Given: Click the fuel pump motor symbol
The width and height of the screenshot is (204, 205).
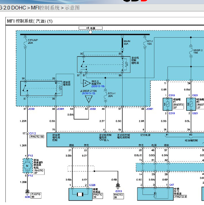Looking at the screenshot, I should pos(27,166).
